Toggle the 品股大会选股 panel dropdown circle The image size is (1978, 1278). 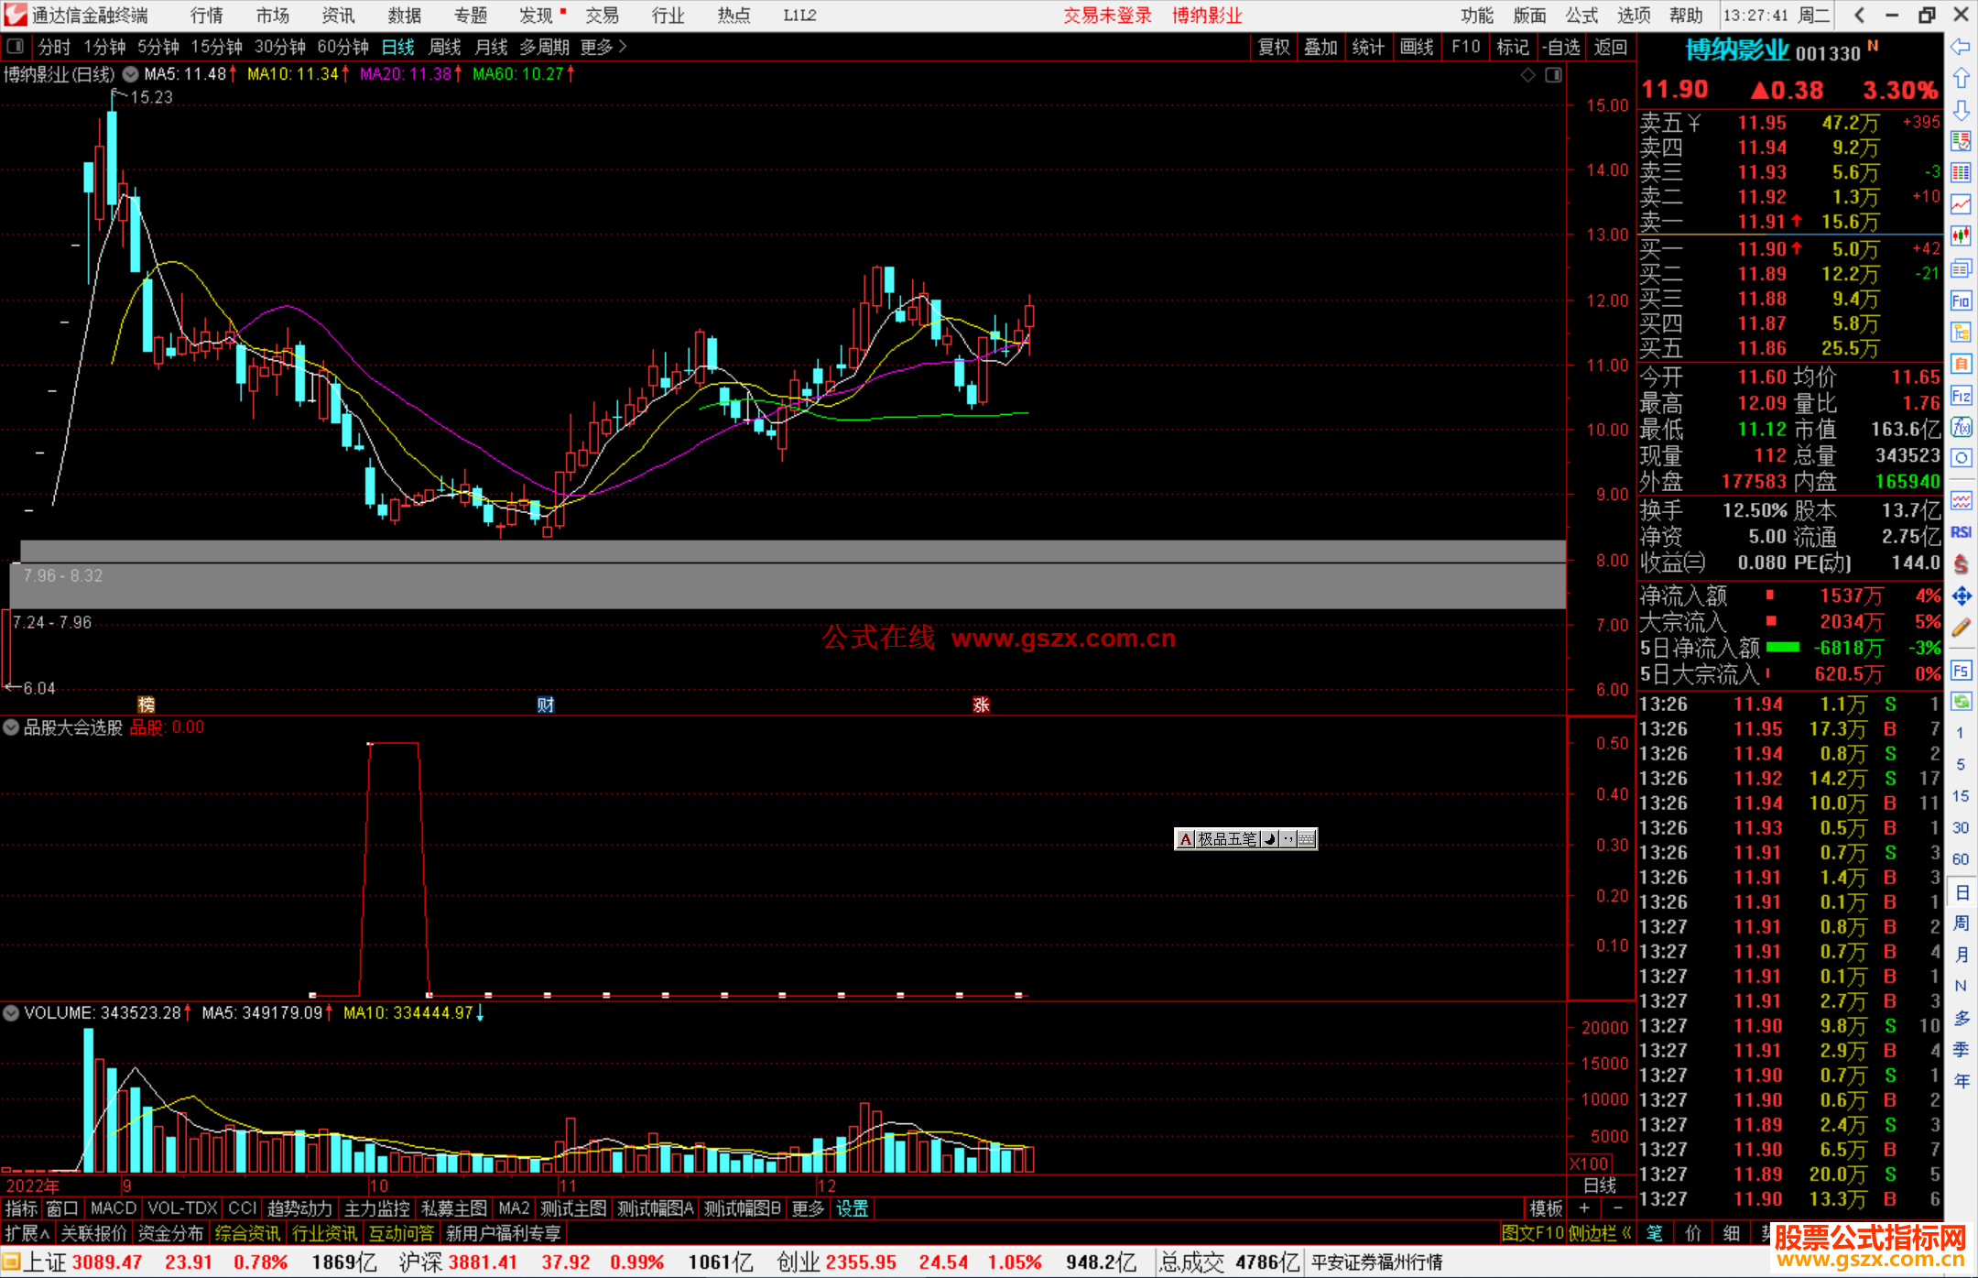tap(11, 727)
